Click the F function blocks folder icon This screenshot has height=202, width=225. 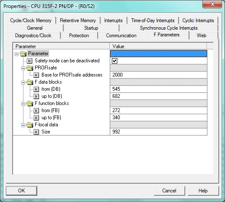click(30, 103)
